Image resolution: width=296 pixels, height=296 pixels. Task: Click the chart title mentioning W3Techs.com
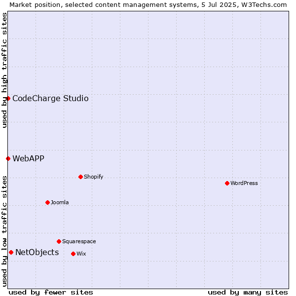click(x=148, y=5)
